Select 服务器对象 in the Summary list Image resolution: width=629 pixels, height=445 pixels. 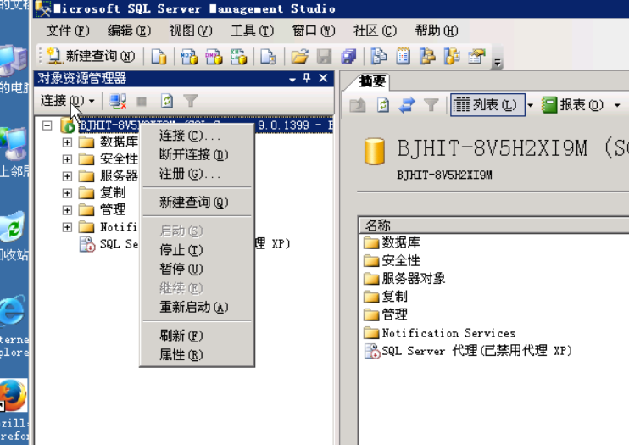[404, 278]
